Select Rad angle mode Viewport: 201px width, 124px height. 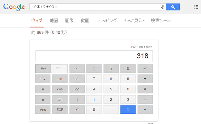pyautogui.click(x=43, y=68)
